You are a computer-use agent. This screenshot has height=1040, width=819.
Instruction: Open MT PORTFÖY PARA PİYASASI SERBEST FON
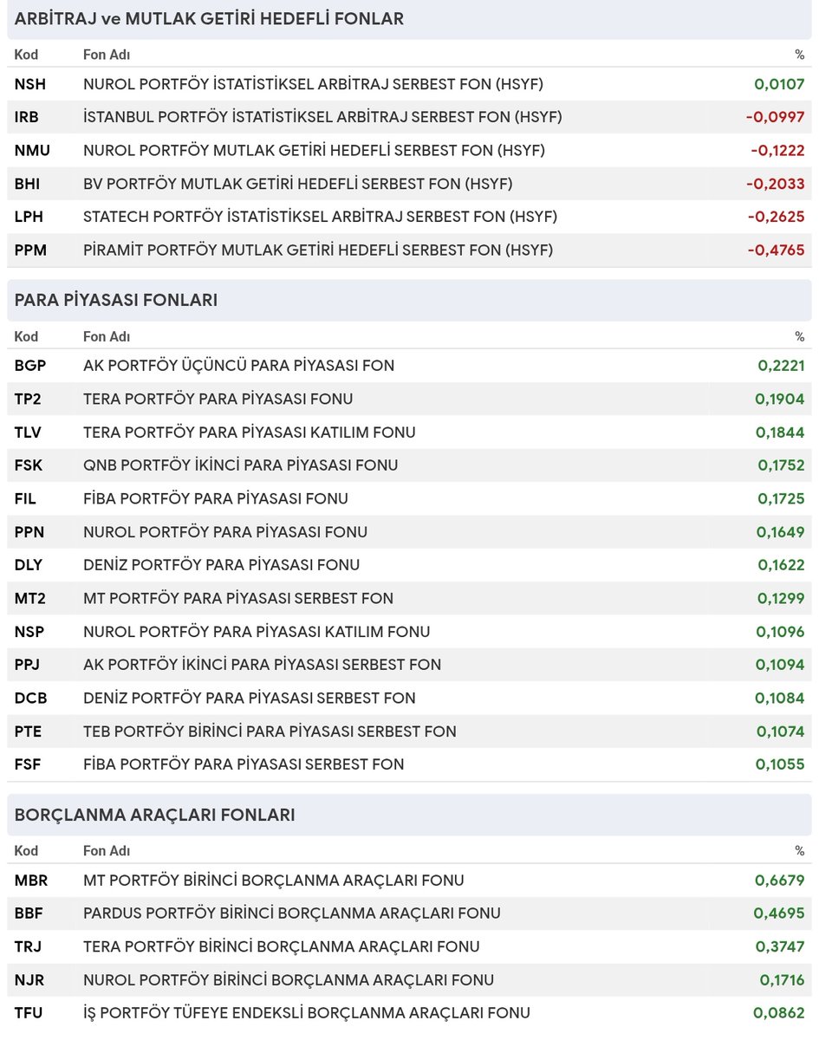238,598
